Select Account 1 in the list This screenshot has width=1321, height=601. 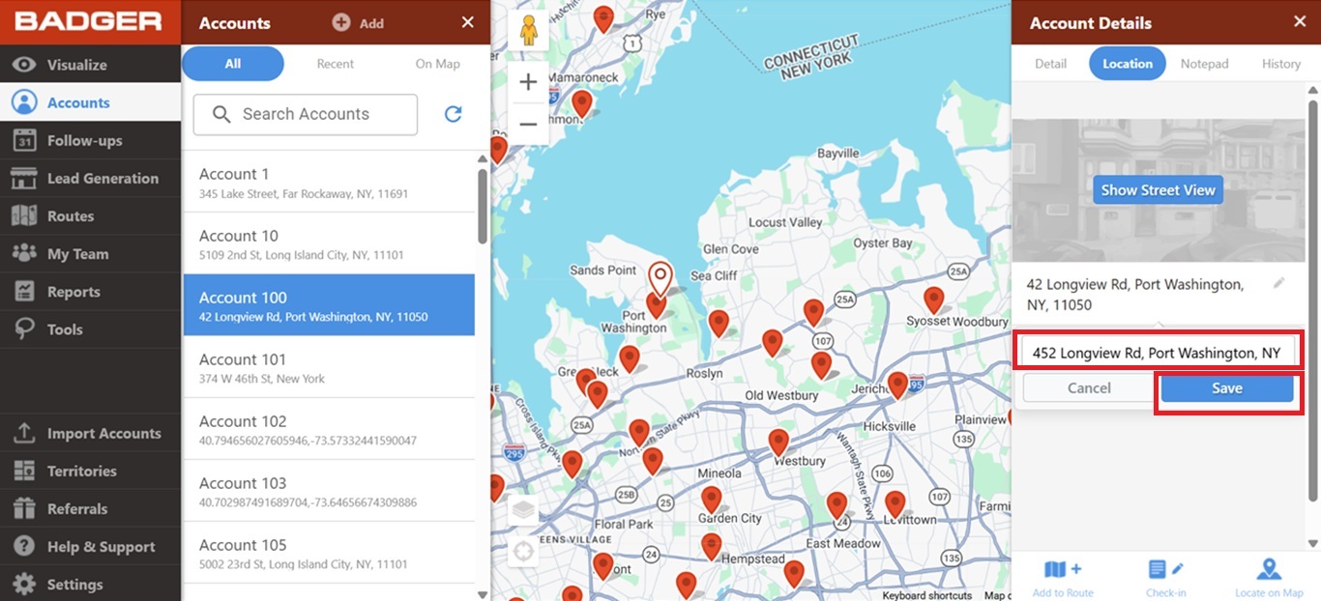coord(329,182)
